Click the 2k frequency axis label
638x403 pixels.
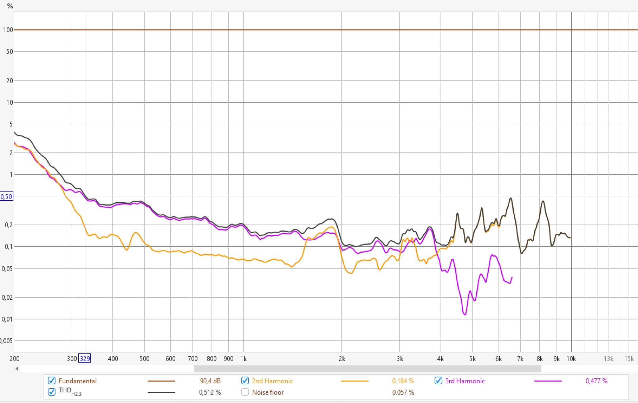pyautogui.click(x=342, y=359)
